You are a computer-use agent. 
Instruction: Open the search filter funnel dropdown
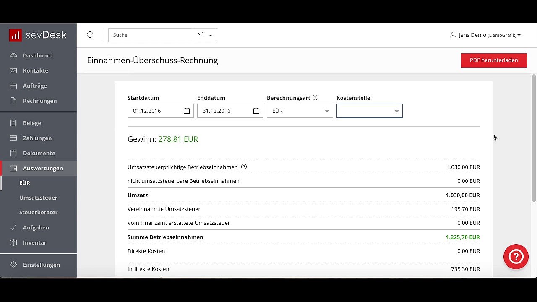[205, 35]
